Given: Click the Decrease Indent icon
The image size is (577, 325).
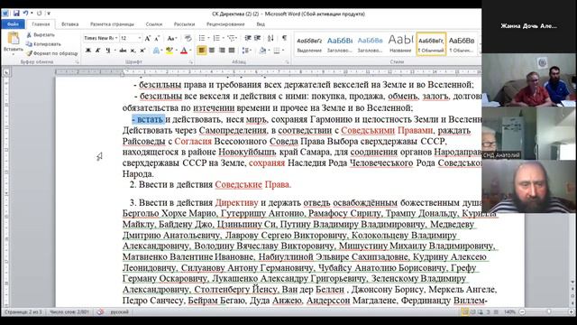Looking at the screenshot, I should tap(248, 38).
